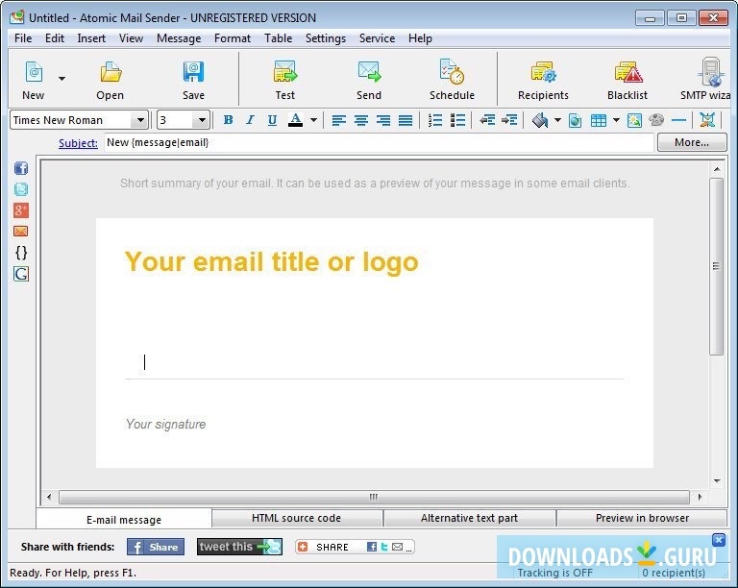Click the Facebook sidebar icon
This screenshot has height=588, width=738.
point(21,168)
